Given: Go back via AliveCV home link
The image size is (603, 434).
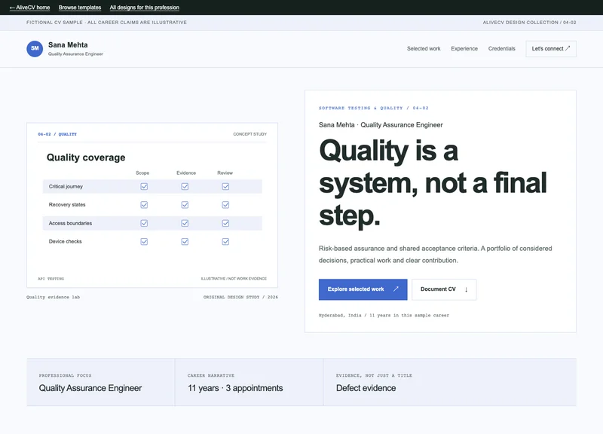Looking at the screenshot, I should coord(29,8).
